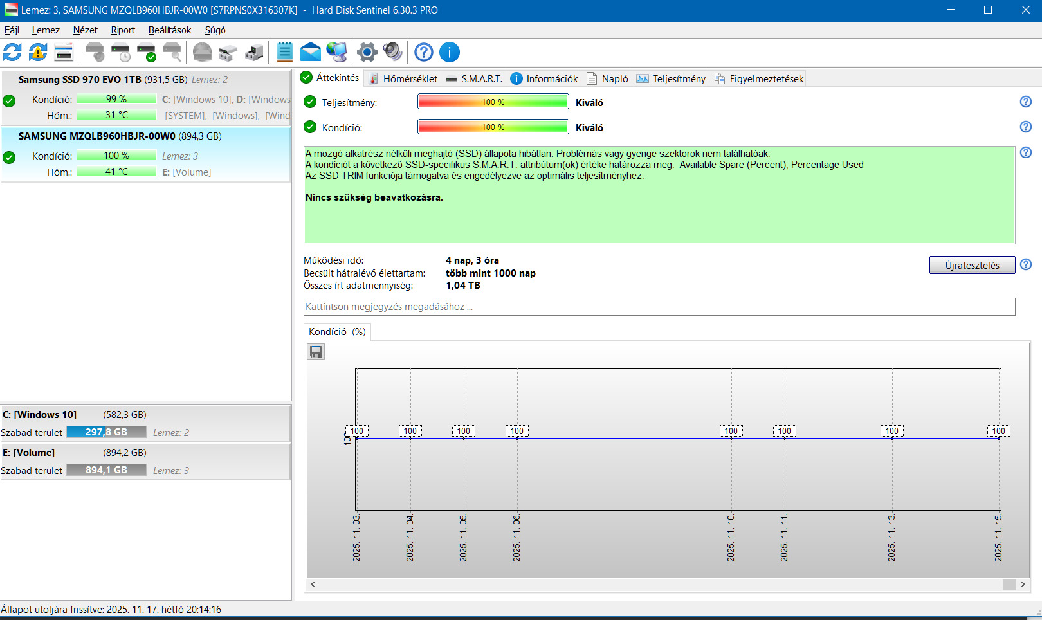Click the disk with green checkmark icon
This screenshot has height=620, width=1042.
pyautogui.click(x=147, y=52)
